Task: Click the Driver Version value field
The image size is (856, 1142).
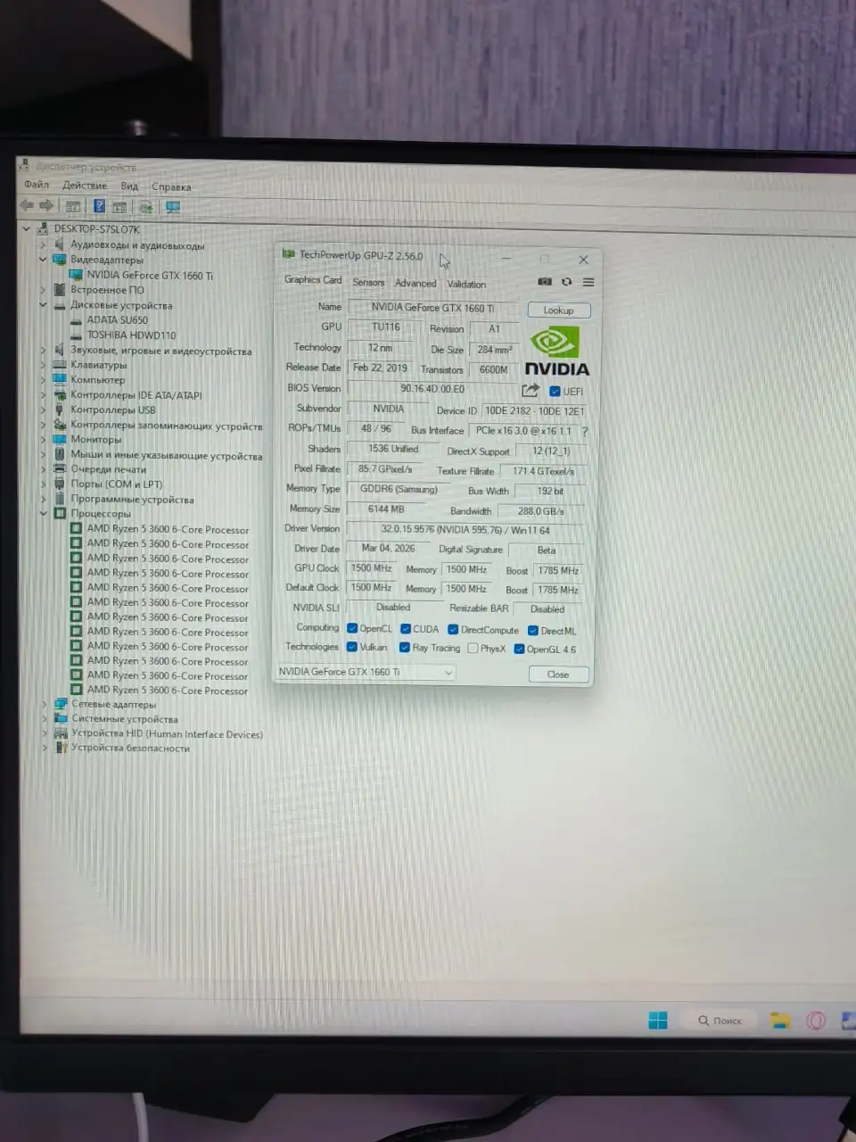Action: [465, 529]
